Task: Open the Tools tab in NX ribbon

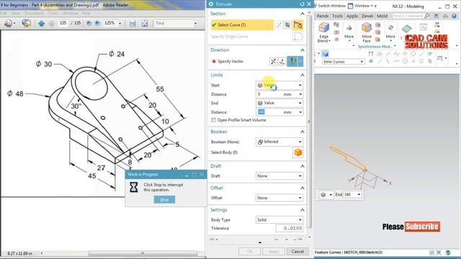Action: 337,16
